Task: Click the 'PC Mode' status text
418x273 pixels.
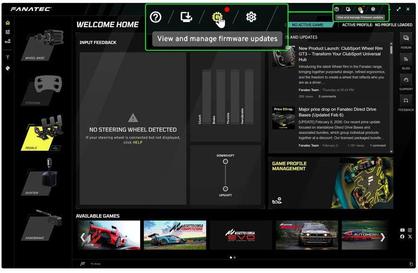Action: point(95,264)
